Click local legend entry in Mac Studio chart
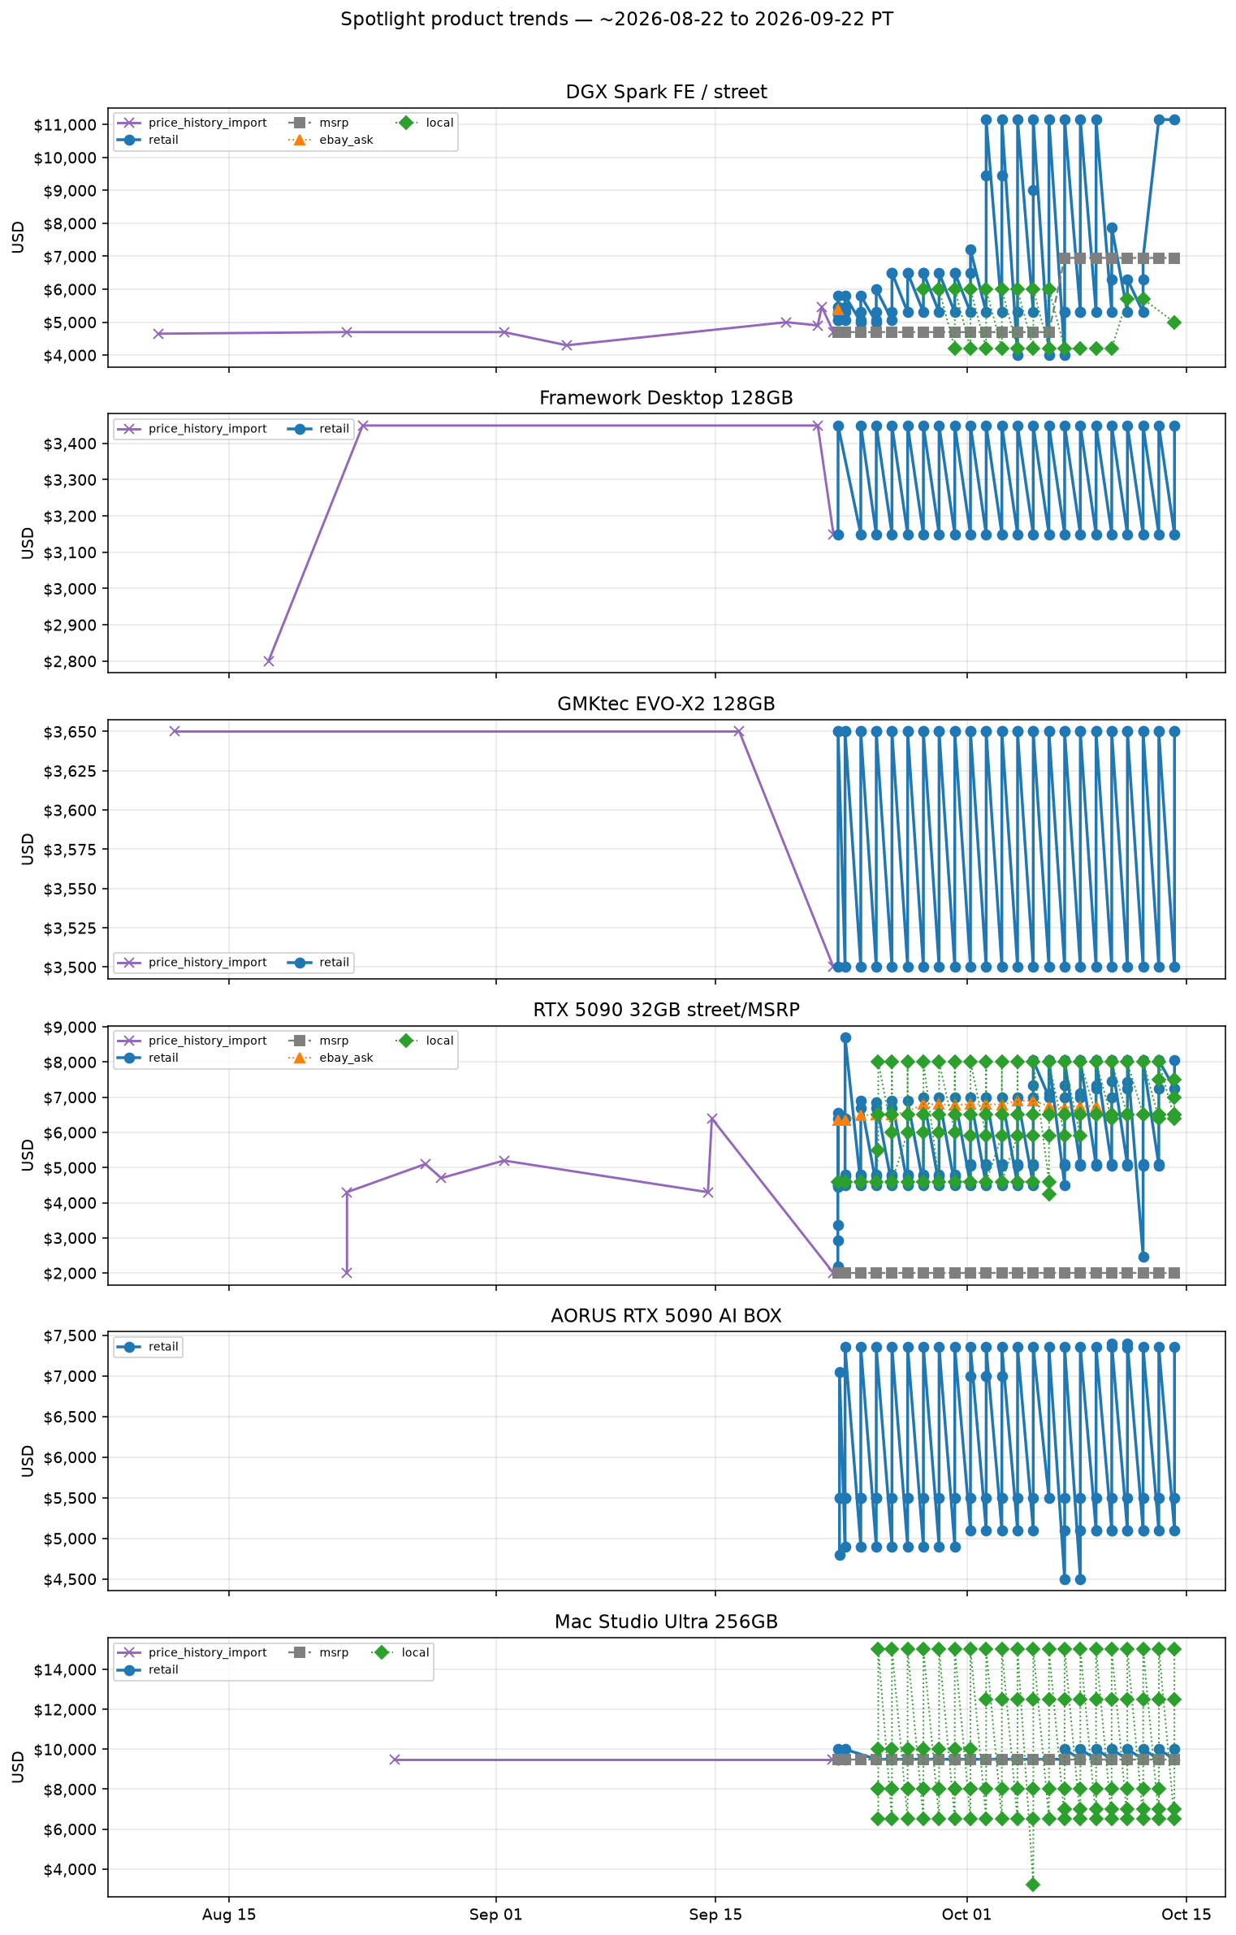The height and width of the screenshot is (1935, 1236). 400,1652
